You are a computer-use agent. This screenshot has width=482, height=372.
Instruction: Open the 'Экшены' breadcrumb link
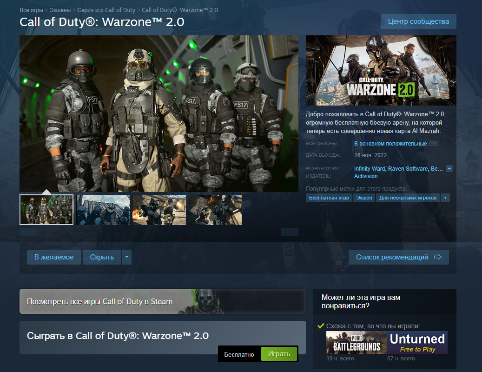(x=60, y=10)
